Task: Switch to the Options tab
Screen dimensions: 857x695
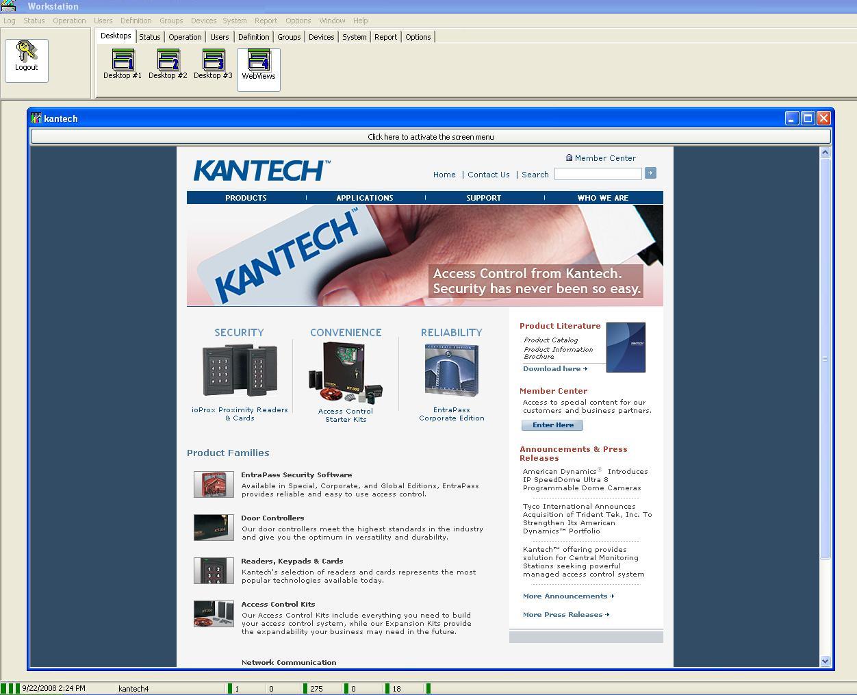Action: (418, 37)
